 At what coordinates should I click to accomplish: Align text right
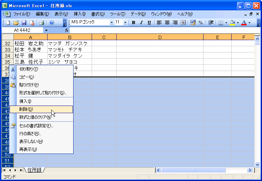coord(175,22)
